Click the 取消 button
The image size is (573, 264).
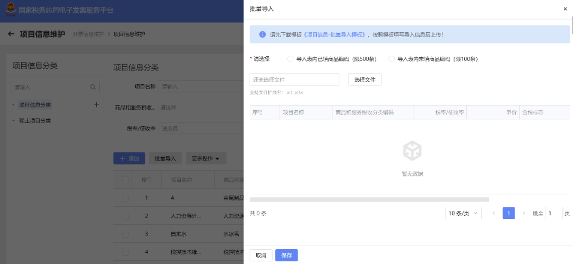(261, 255)
